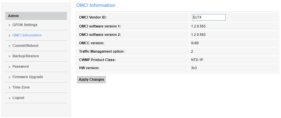Click the OMCC version value 0x80
The image size is (281, 118).
195,43
